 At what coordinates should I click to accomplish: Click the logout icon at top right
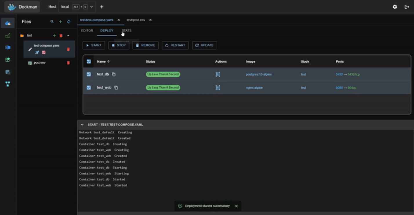[x=407, y=7]
